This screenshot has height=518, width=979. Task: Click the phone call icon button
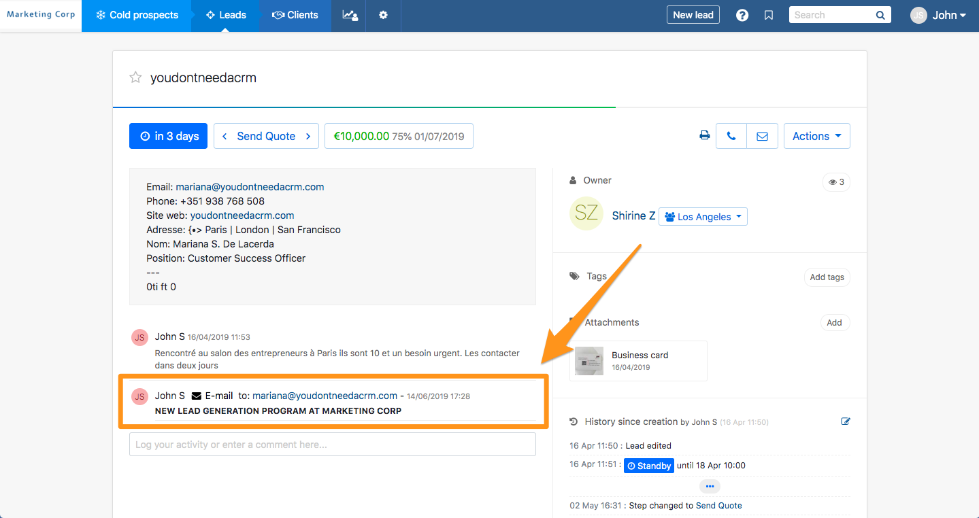731,136
